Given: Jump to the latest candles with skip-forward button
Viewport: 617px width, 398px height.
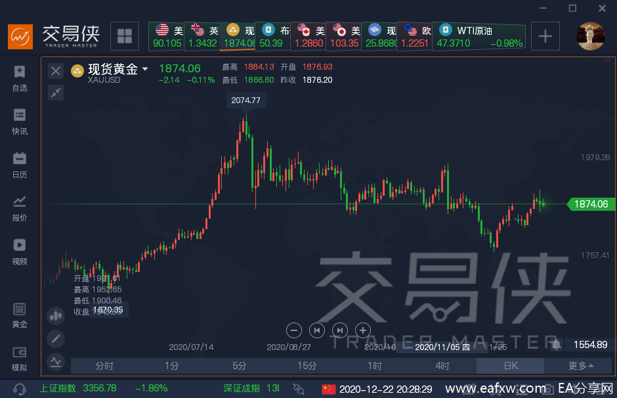Looking at the screenshot, I should pos(340,330).
